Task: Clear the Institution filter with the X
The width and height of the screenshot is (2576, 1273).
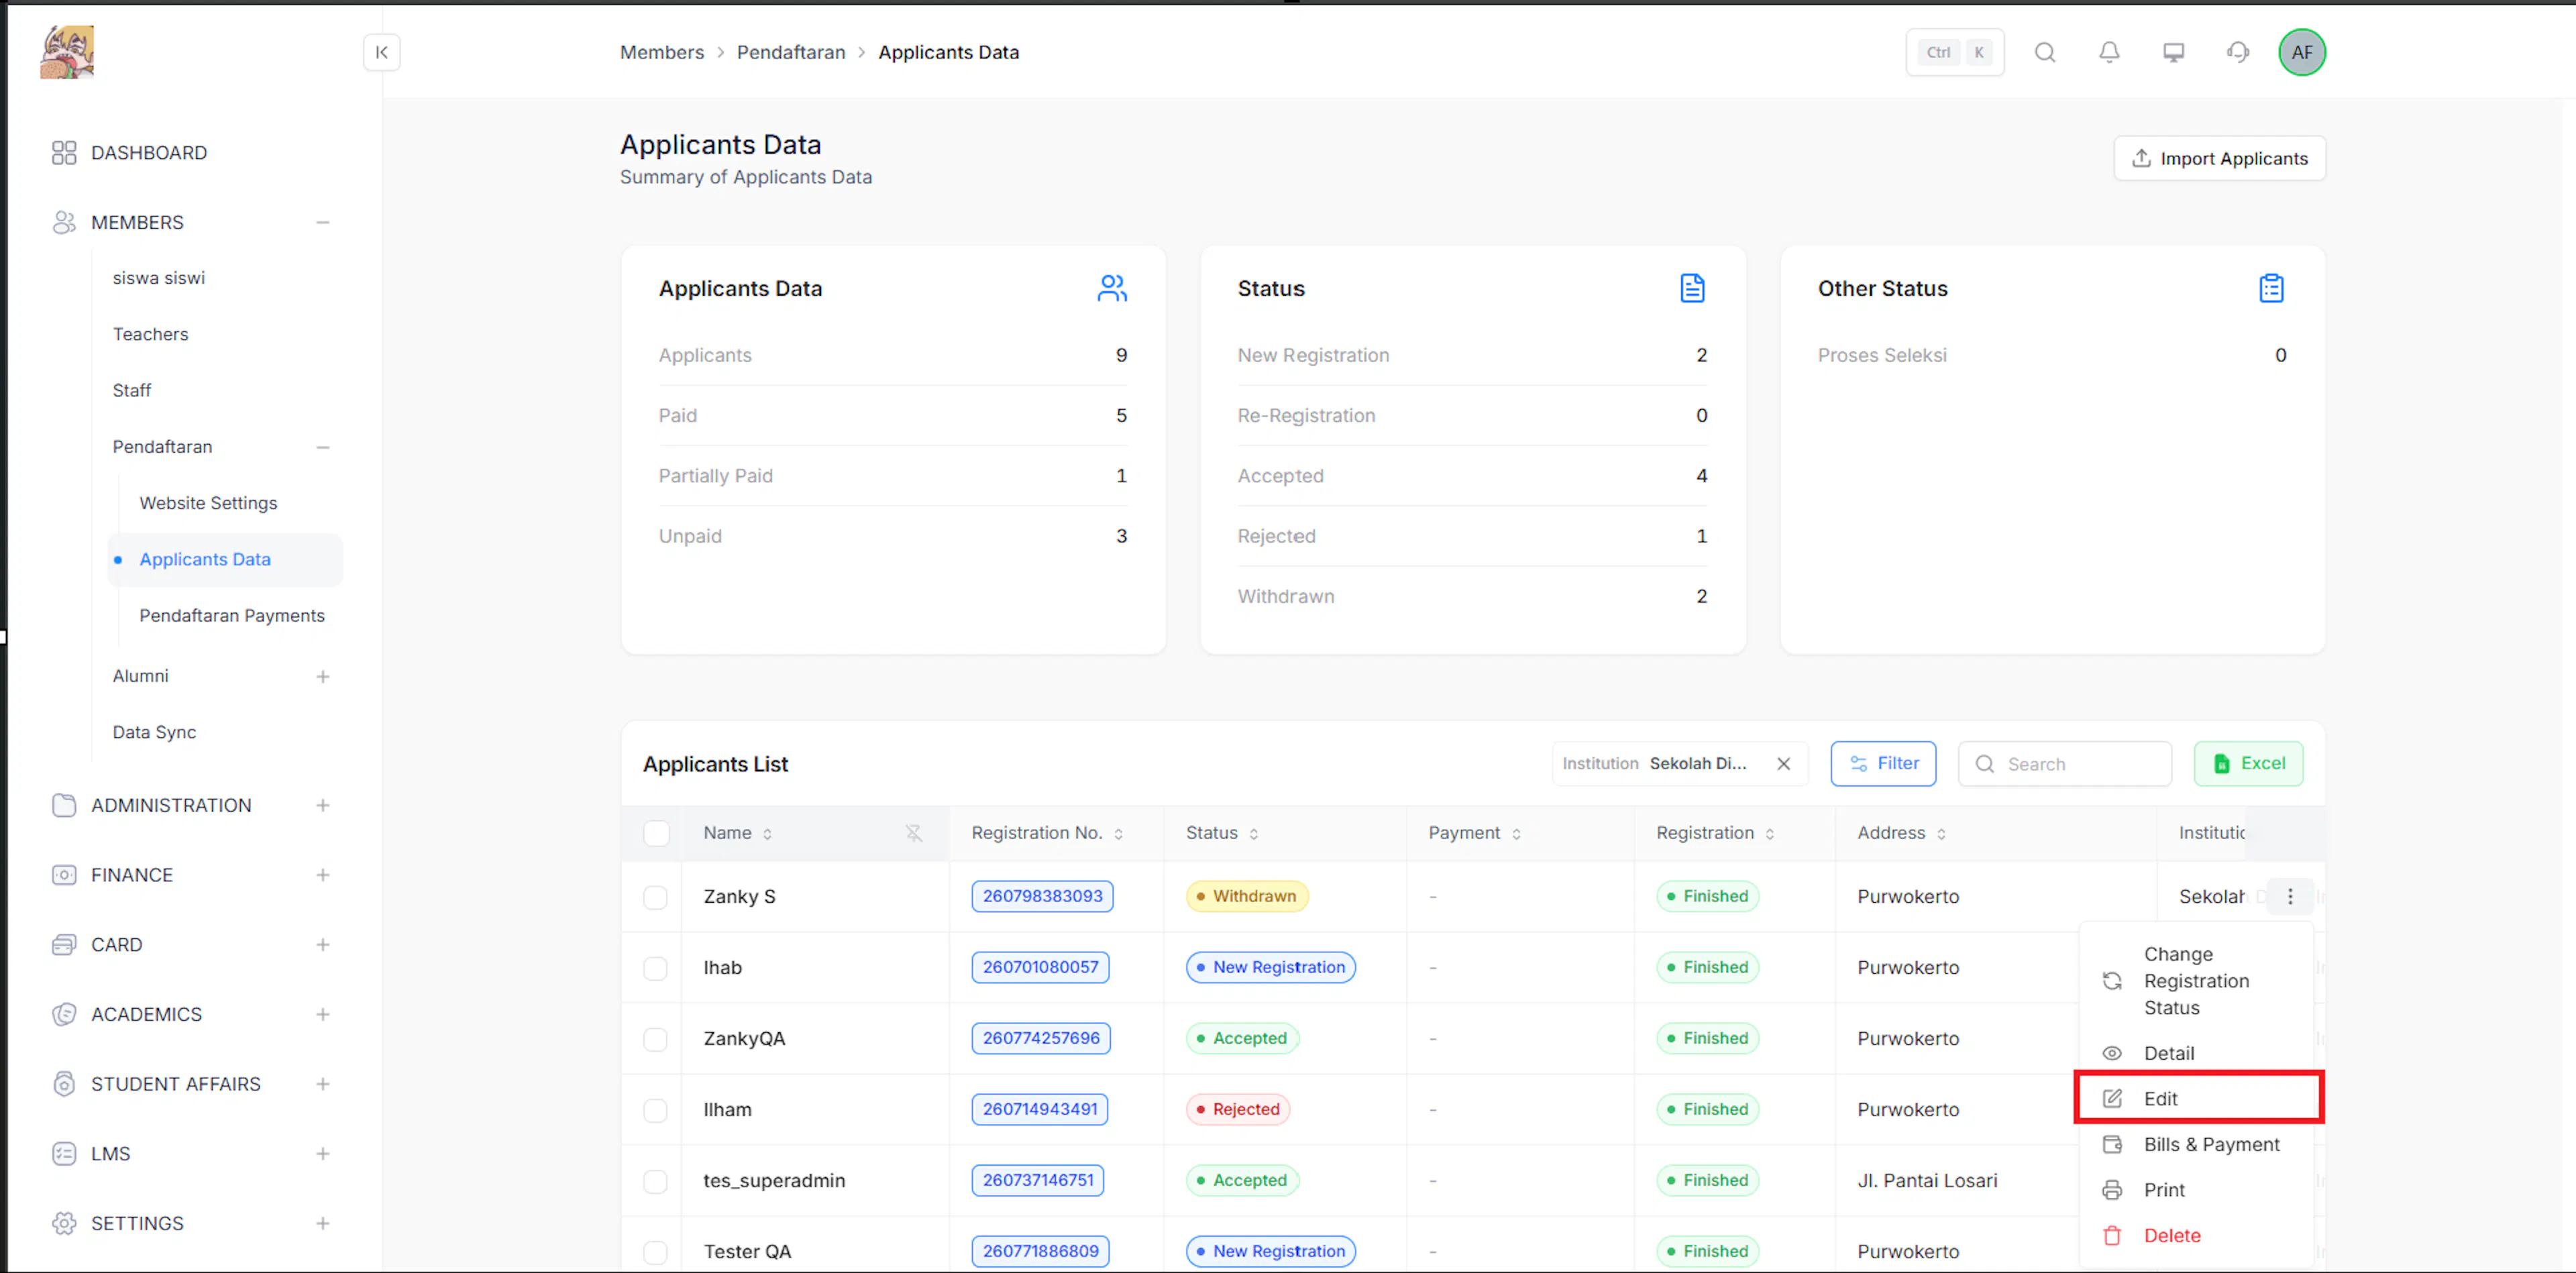Action: [x=1783, y=764]
